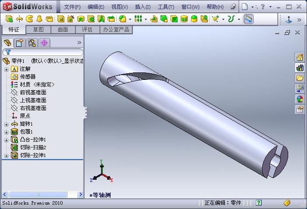This screenshot has width=307, height=209.
Task: Open SolidWorks Resources home icon in task pane
Action: pyautogui.click(x=300, y=57)
